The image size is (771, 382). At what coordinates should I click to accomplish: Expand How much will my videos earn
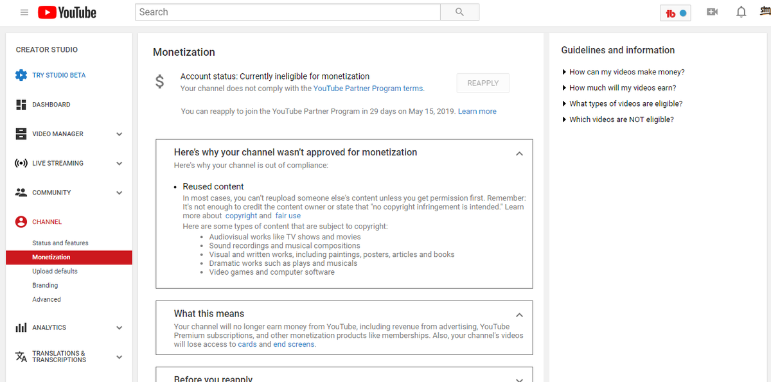coord(619,88)
